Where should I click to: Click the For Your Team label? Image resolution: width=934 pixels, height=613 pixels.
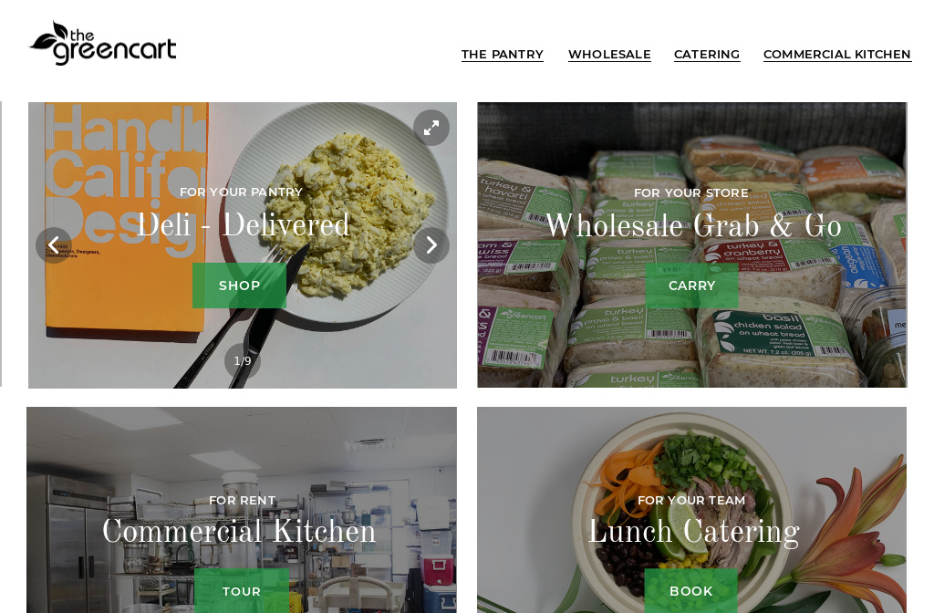coord(691,501)
